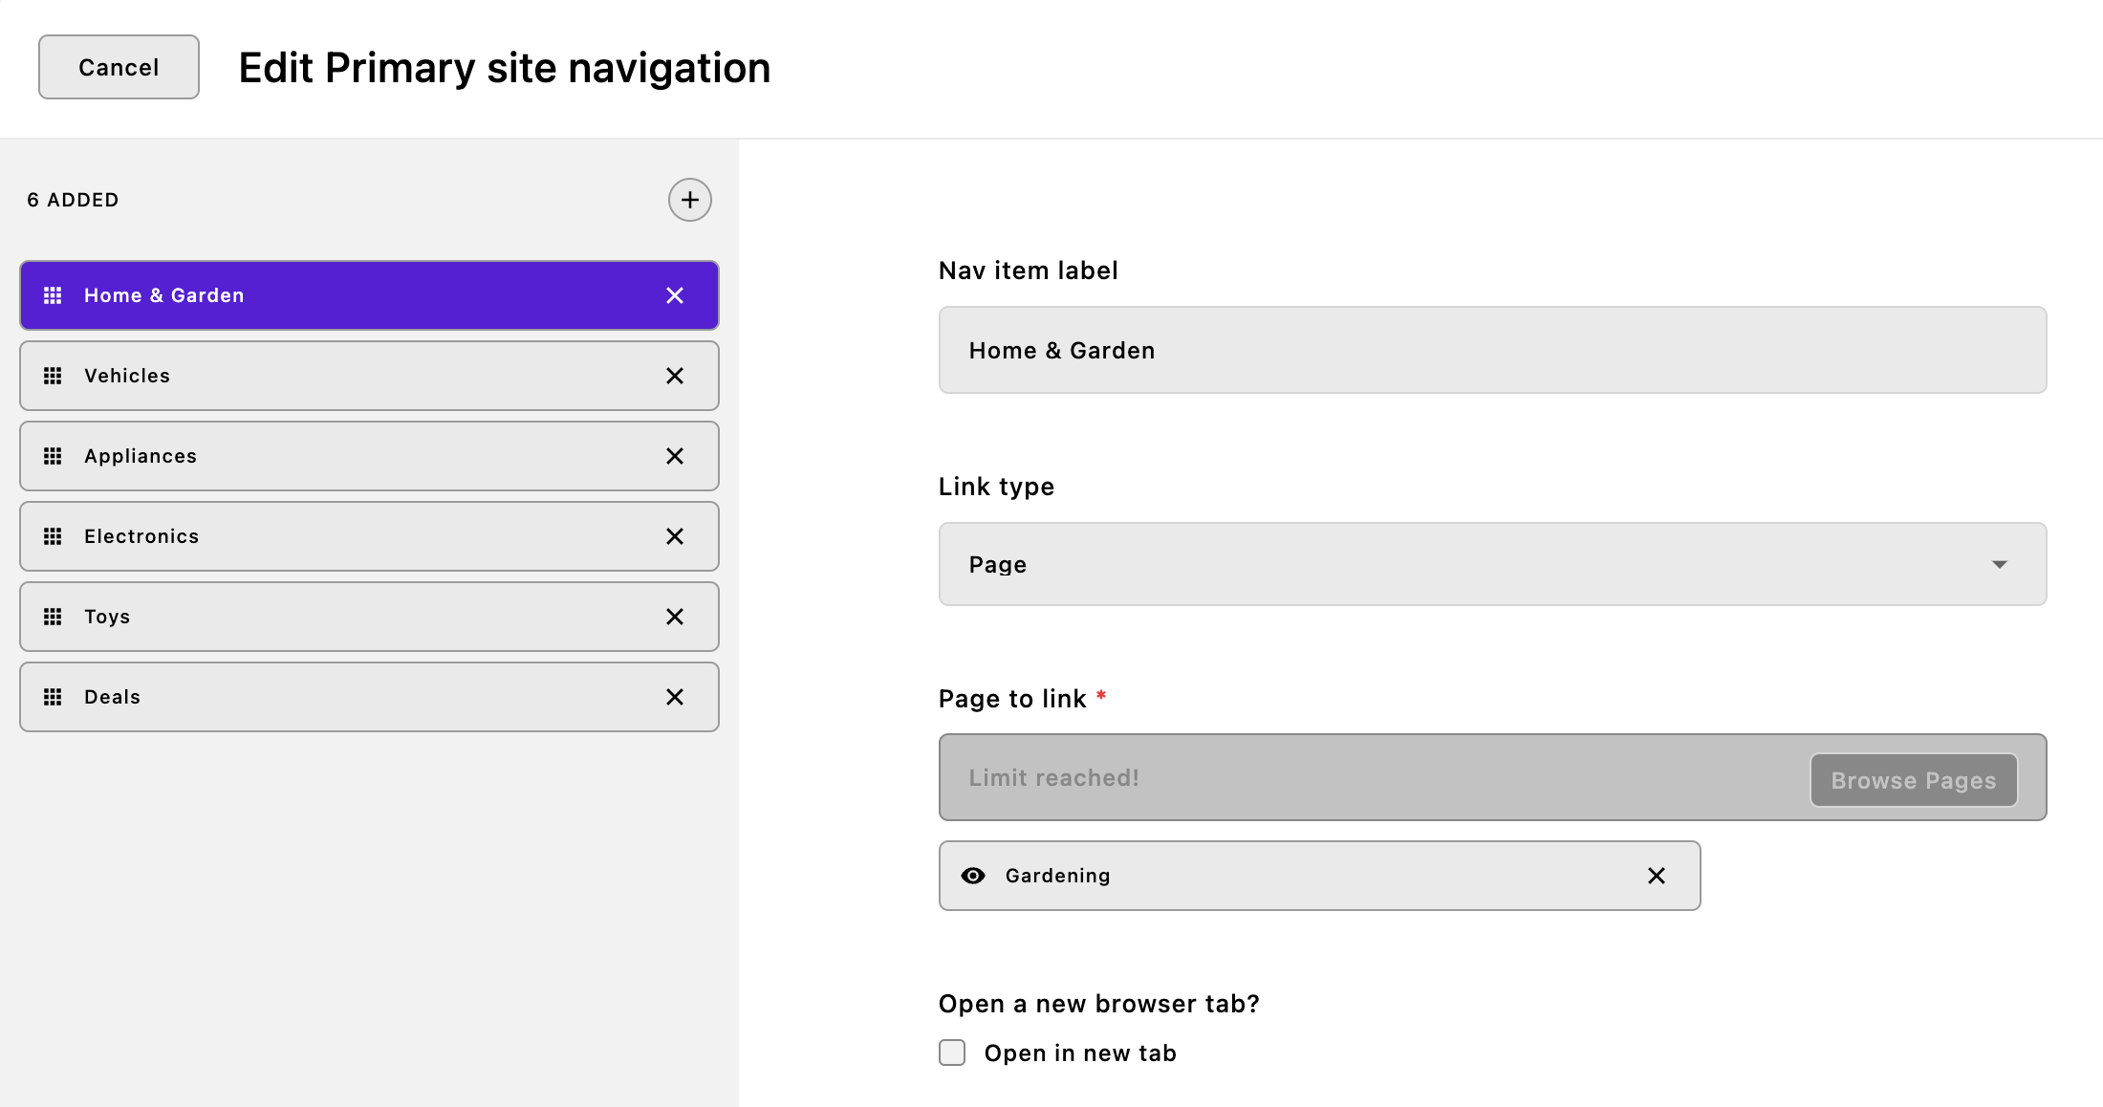
Task: Click the drag handle icon on Vehicles
Action: [54, 376]
